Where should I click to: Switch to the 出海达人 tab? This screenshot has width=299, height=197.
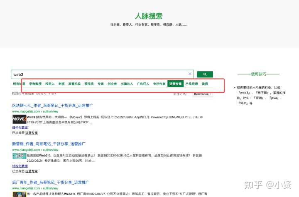coord(127,84)
